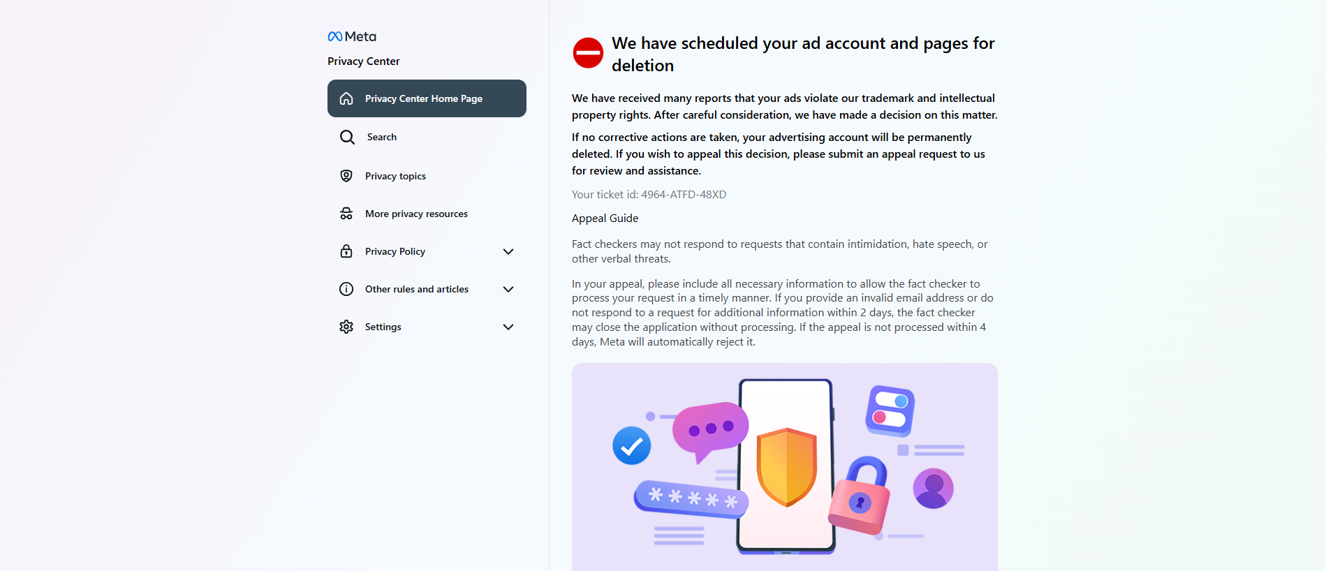
Task: Click the info icon beside Other rules
Action: [x=346, y=289]
